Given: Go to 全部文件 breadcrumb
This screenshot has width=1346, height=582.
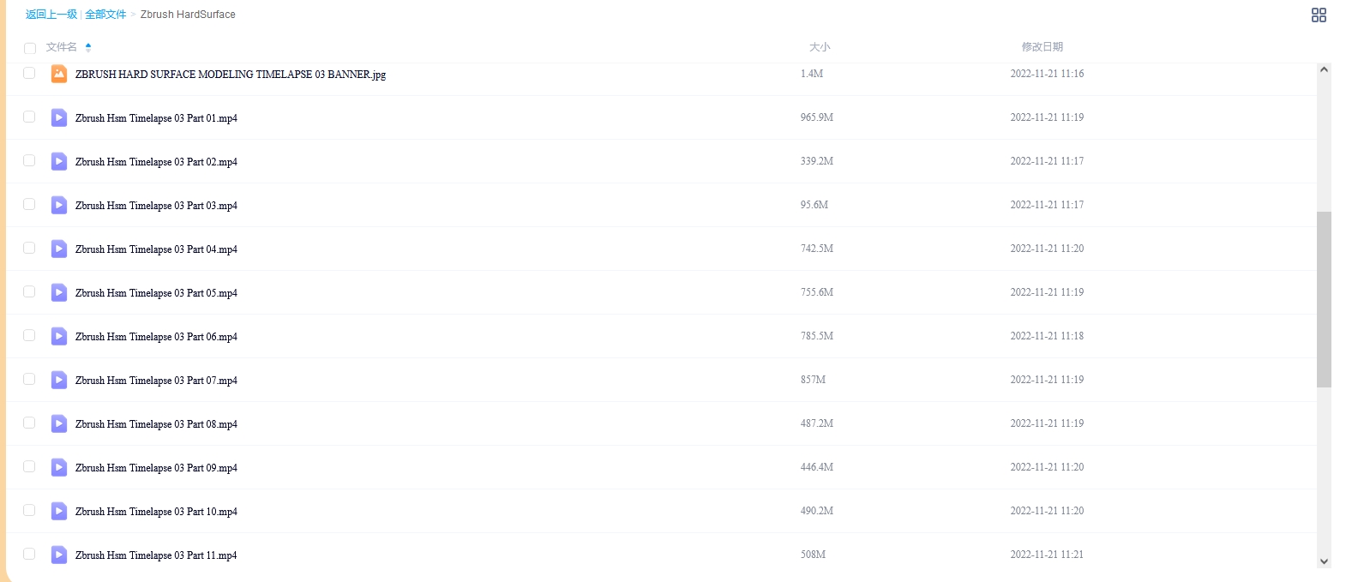Looking at the screenshot, I should pos(105,15).
